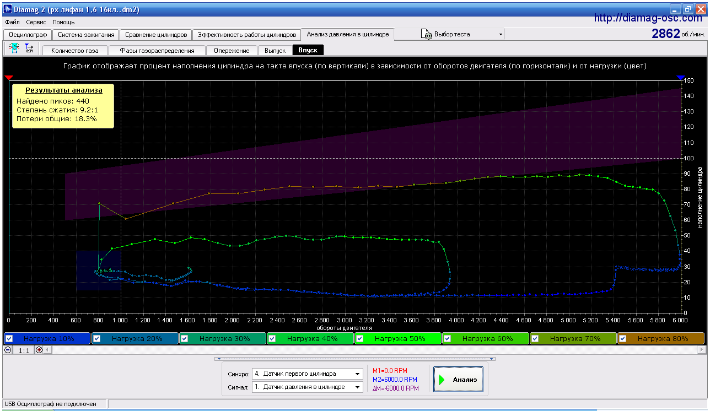Click the blue M2 marker triangle
The image size is (710, 411).
point(680,78)
